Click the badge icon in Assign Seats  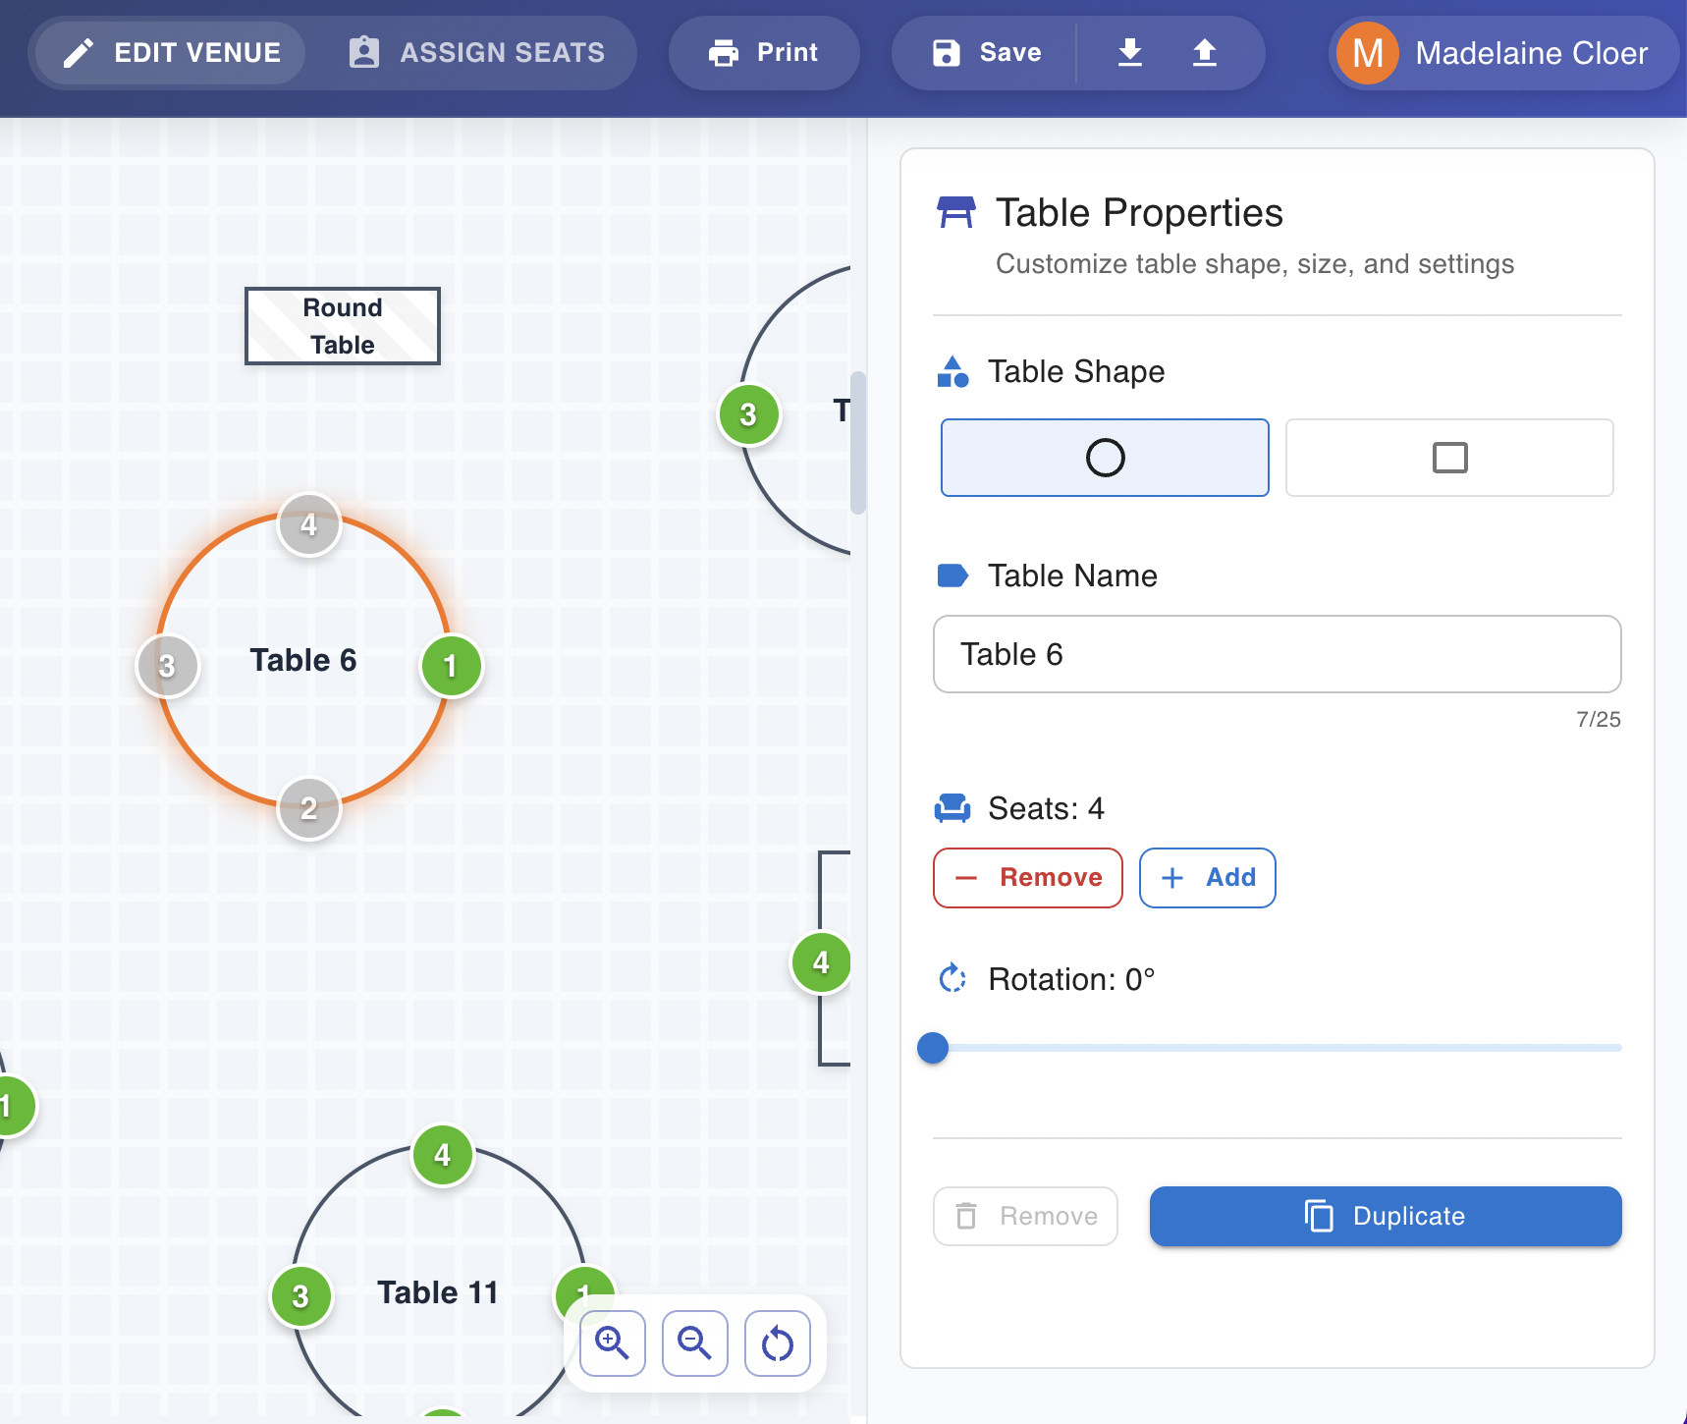364,52
